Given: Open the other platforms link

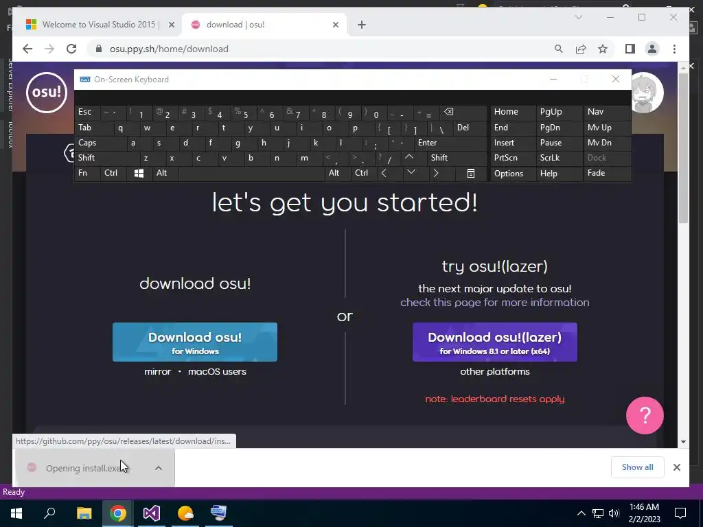Looking at the screenshot, I should tap(495, 371).
